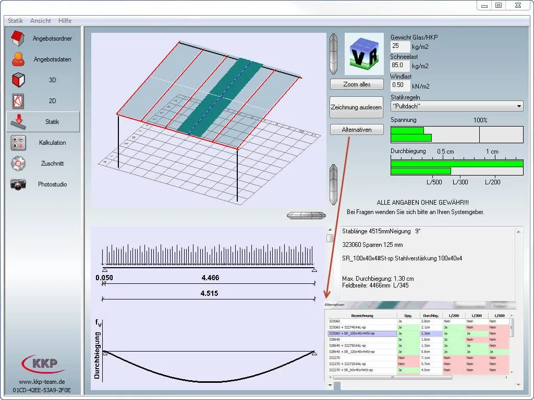
Task: Click the Durchbg. column header
Action: click(431, 316)
